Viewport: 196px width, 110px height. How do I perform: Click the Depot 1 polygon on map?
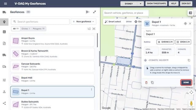pyautogui.click(x=123, y=61)
